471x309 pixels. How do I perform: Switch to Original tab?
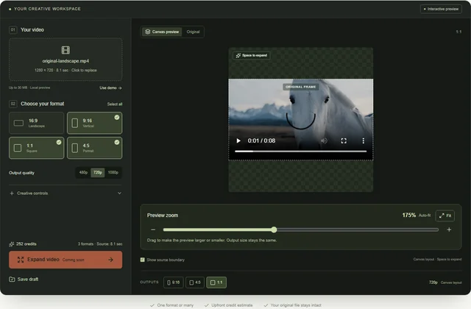[x=193, y=32]
